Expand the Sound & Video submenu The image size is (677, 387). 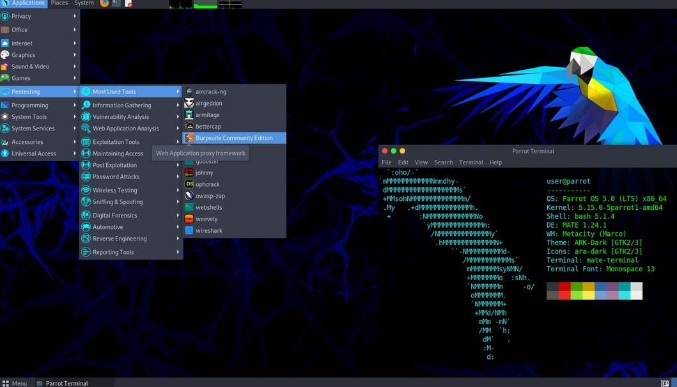pos(40,67)
